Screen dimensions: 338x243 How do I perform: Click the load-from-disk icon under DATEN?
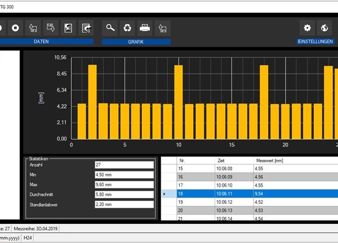33,28
